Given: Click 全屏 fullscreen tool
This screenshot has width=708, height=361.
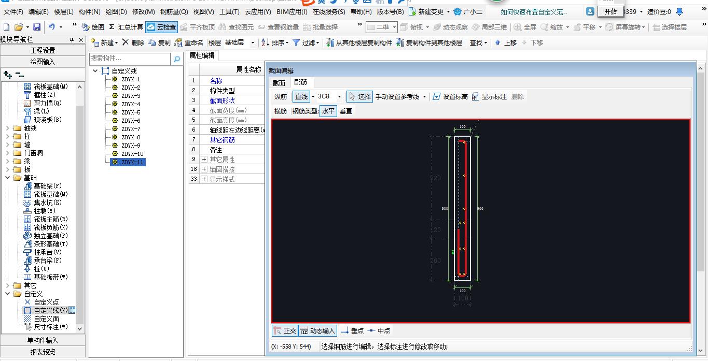Looking at the screenshot, I should [525, 27].
